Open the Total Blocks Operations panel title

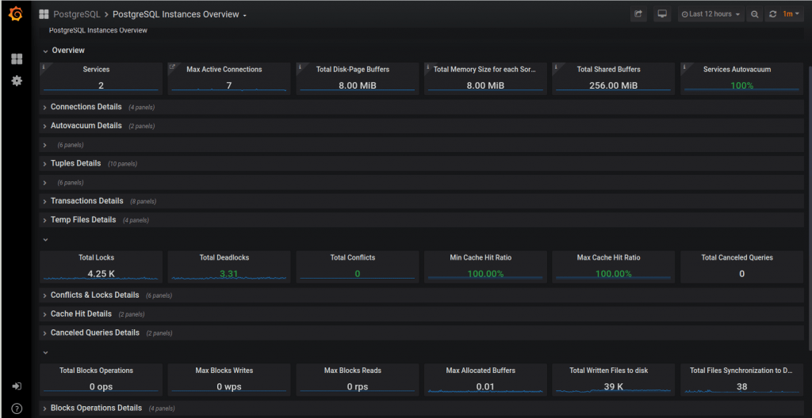click(x=96, y=370)
